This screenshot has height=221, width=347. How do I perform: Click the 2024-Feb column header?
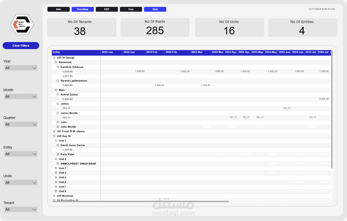point(177,52)
